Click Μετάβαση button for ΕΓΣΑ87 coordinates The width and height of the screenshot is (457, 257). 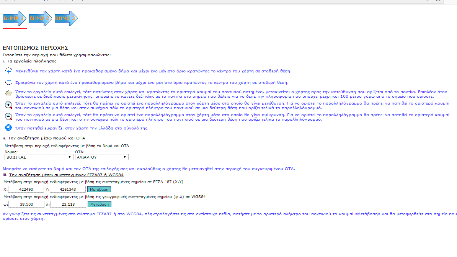99,189
